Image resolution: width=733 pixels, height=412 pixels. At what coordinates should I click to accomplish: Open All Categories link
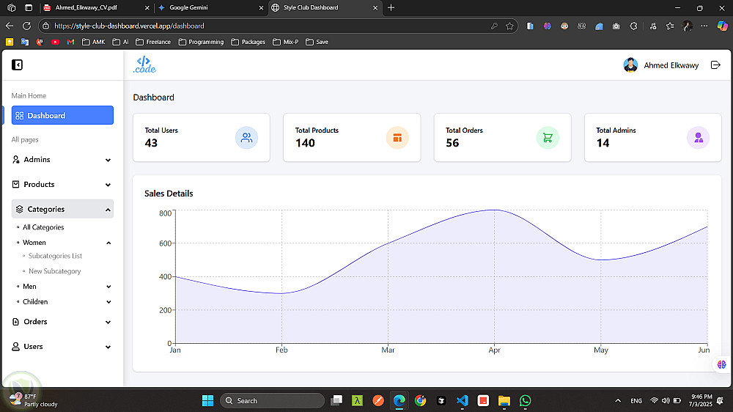tap(43, 227)
